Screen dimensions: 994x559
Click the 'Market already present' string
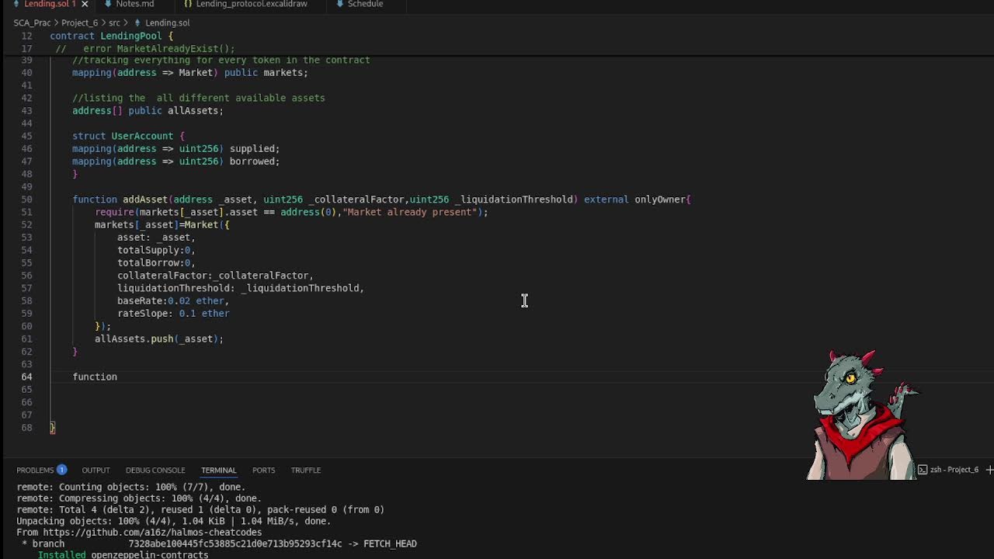point(410,212)
